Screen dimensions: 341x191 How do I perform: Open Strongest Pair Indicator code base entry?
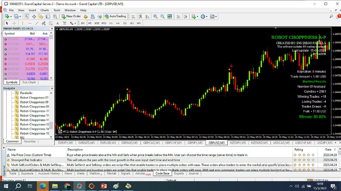27,160
